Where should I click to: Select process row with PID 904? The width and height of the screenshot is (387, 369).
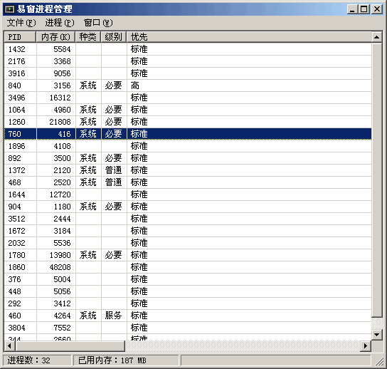pos(188,207)
